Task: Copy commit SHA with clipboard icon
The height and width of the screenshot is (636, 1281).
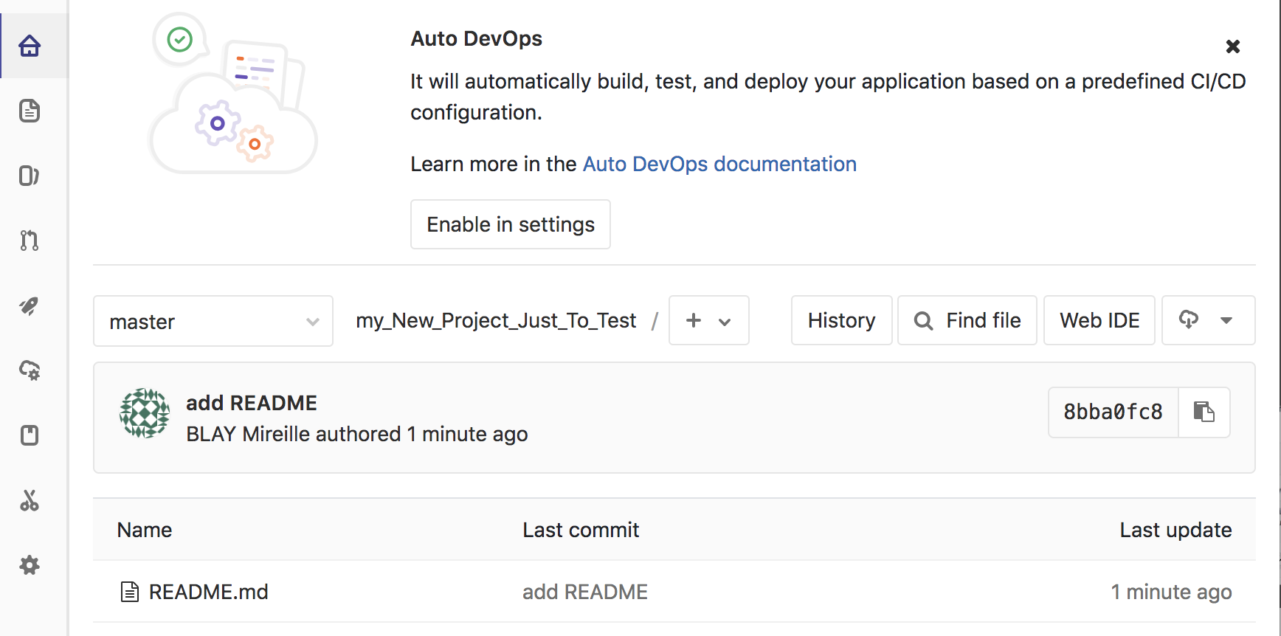Action: [1204, 412]
